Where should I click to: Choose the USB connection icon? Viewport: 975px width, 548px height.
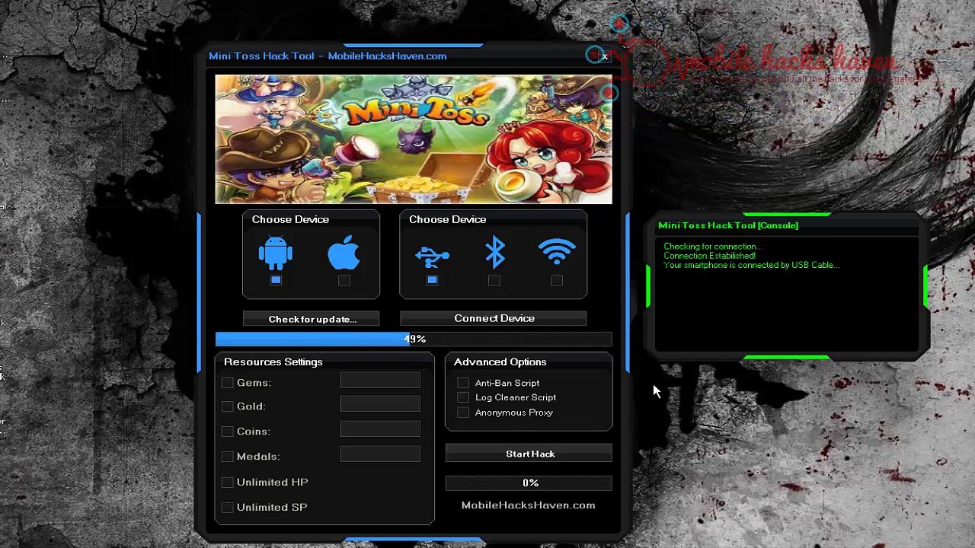(x=432, y=256)
